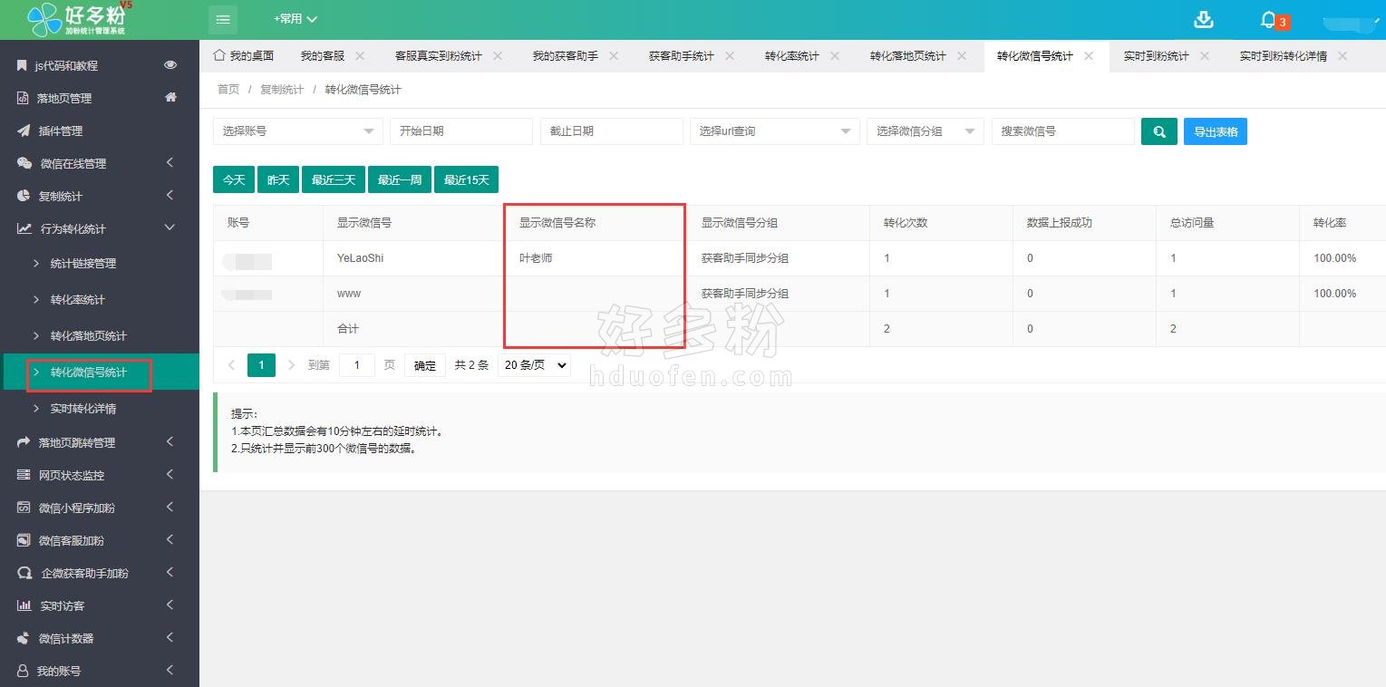Click the WeChat icon of 微信在线管理

click(24, 163)
